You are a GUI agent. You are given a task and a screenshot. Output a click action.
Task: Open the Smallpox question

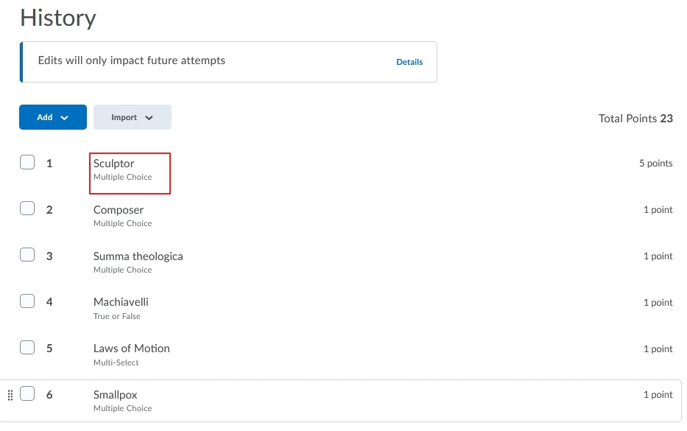(x=115, y=395)
